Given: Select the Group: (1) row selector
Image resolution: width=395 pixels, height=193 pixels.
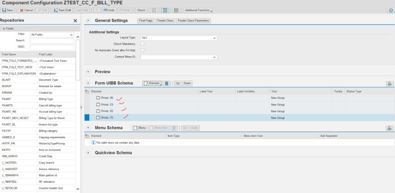Looking at the screenshot, I should pos(87,118).
